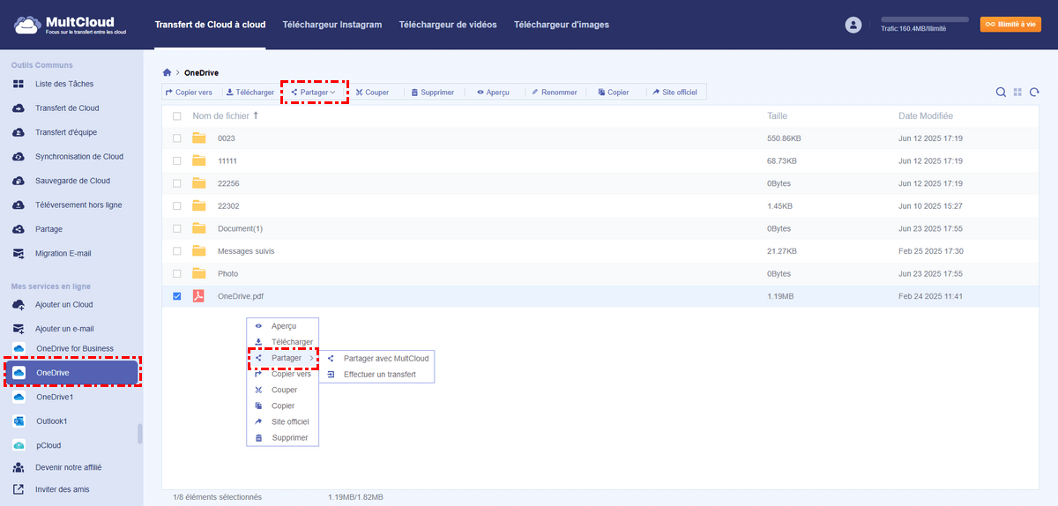Refresh the file list icon
This screenshot has width=1058, height=506.
1034,92
